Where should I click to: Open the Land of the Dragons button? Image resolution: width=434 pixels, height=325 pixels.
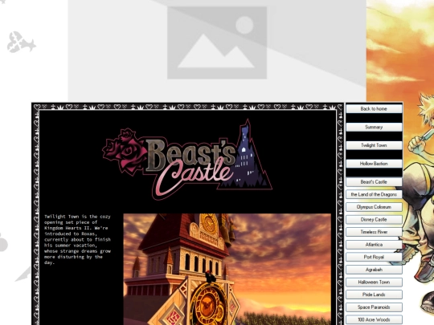374,194
